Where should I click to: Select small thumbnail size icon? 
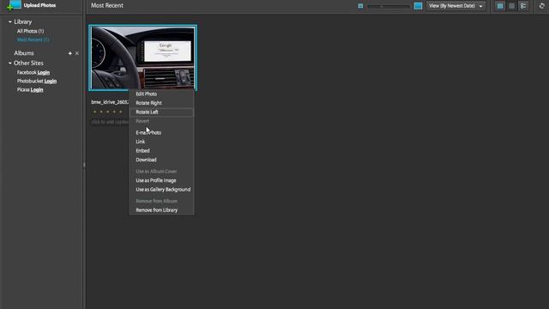tap(360, 6)
